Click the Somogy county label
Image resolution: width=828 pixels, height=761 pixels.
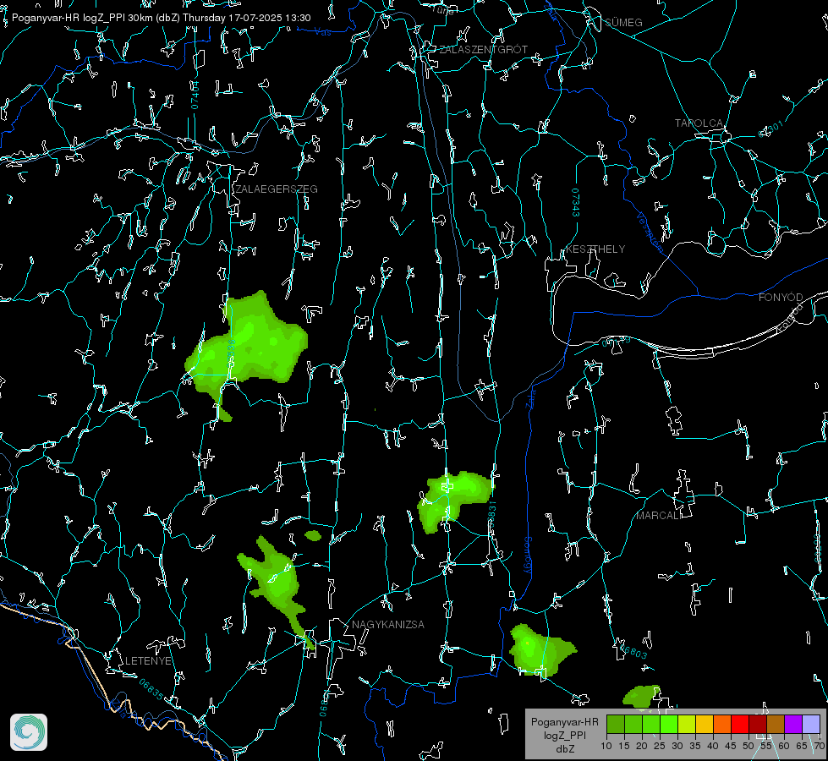coord(528,556)
